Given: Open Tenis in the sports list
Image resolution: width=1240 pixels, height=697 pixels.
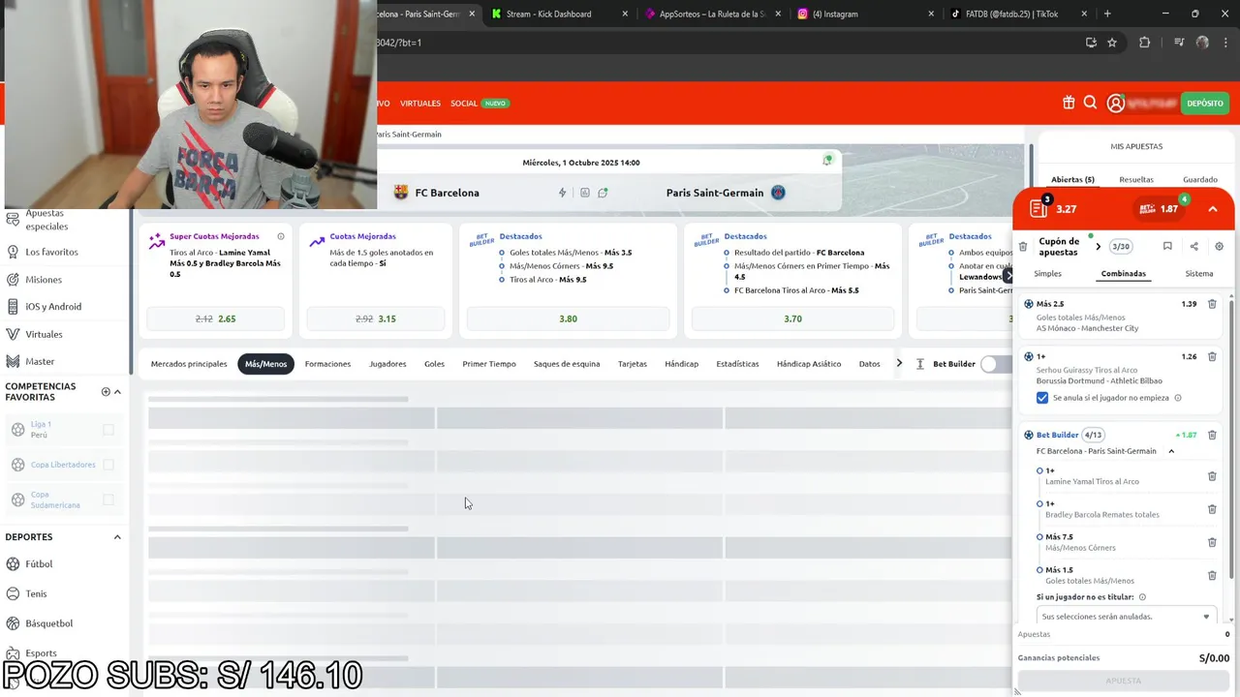Looking at the screenshot, I should pos(36,593).
